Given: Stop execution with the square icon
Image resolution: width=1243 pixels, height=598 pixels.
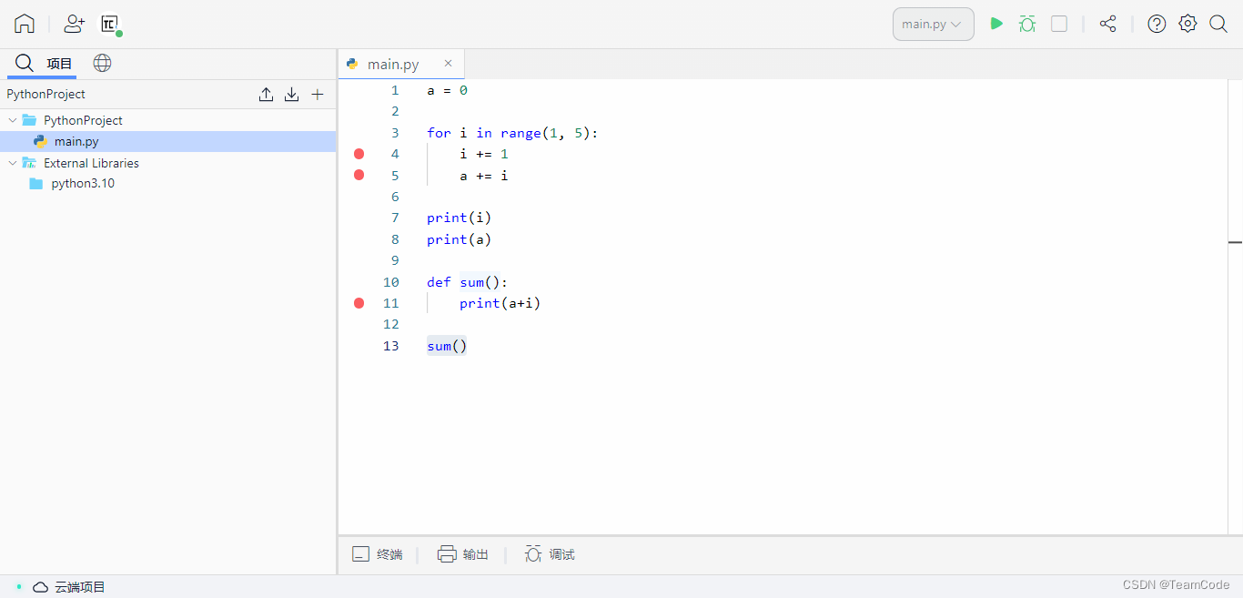Looking at the screenshot, I should coord(1059,24).
